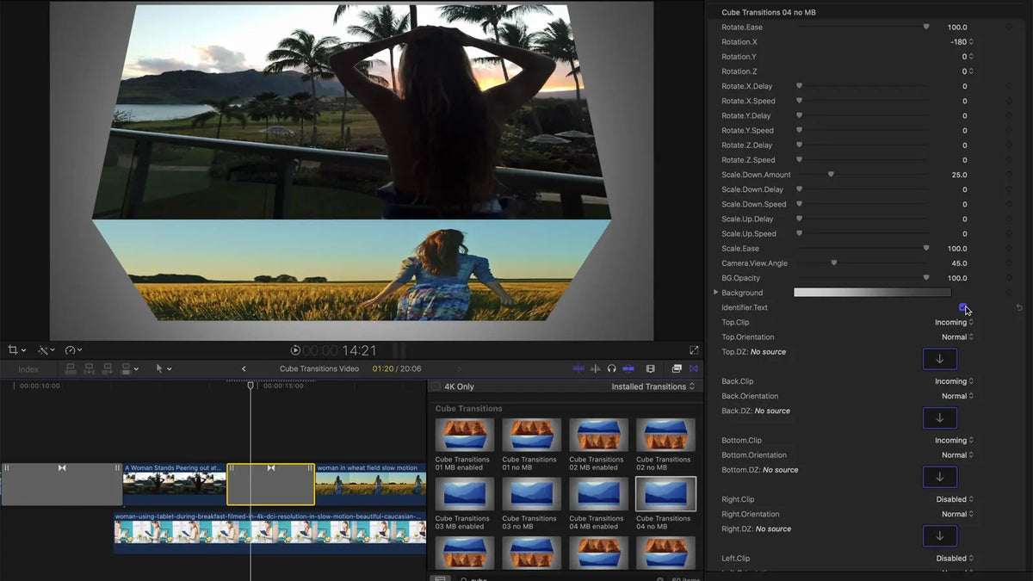Click the connect clip to primary storyline icon
The height and width of the screenshot is (581, 1033).
[x=71, y=369]
